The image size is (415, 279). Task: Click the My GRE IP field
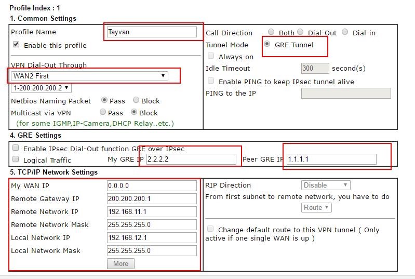point(191,159)
